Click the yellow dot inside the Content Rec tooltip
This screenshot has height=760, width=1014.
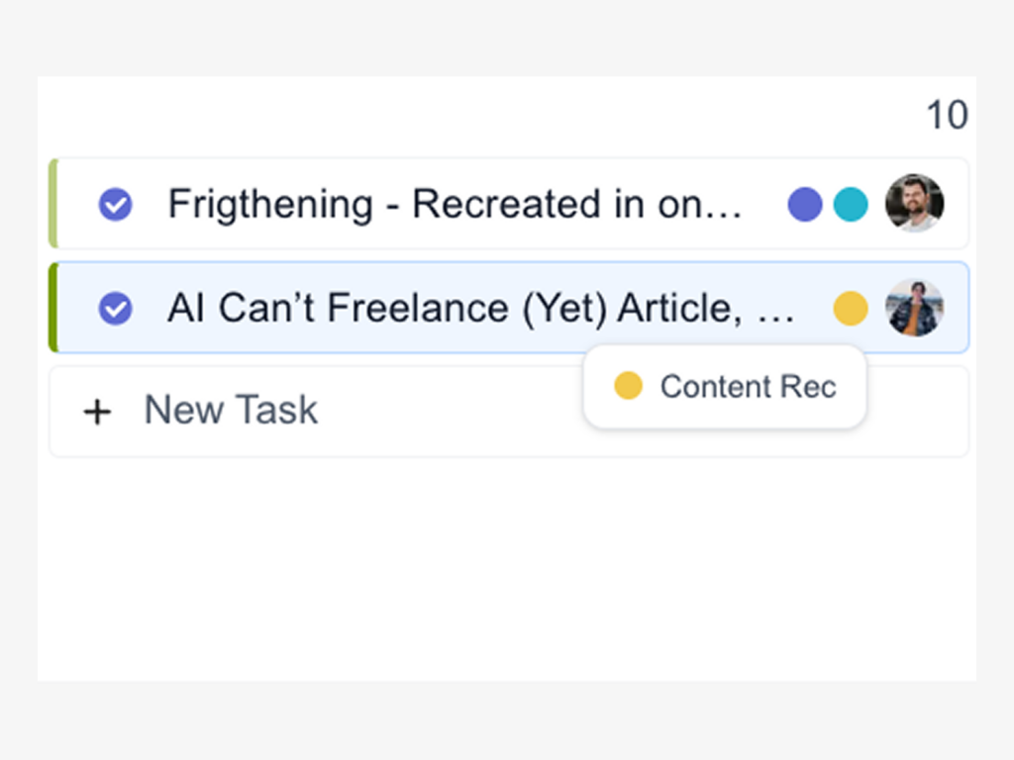pyautogui.click(x=628, y=386)
